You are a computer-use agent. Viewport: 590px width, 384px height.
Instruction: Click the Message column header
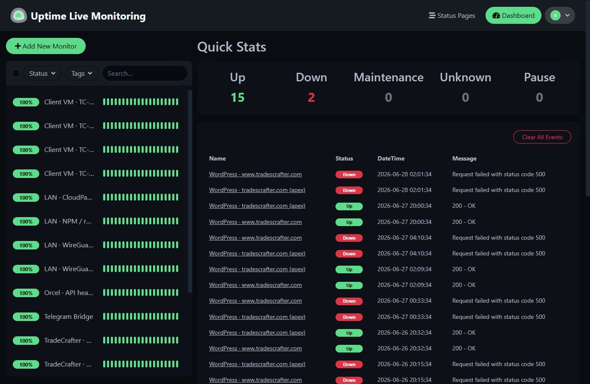pos(464,158)
